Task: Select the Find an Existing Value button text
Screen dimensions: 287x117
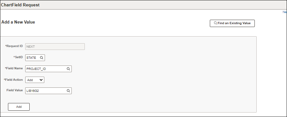Action: [234, 23]
